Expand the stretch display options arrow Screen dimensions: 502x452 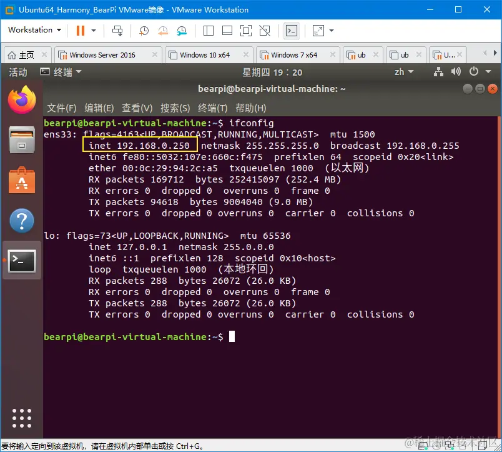(332, 31)
